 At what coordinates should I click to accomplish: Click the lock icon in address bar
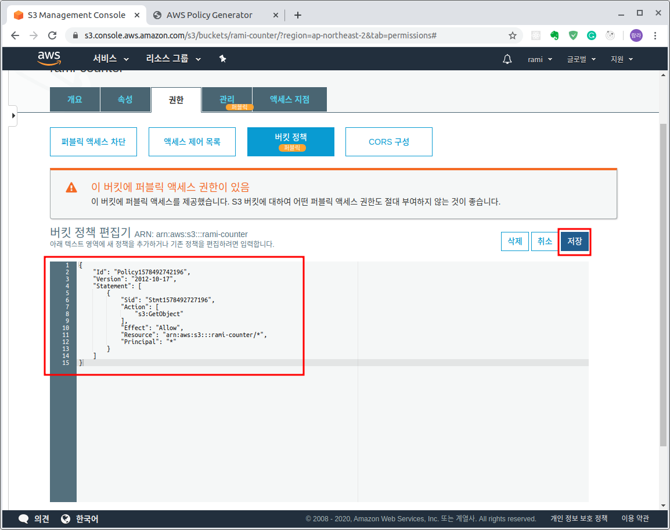click(75, 35)
